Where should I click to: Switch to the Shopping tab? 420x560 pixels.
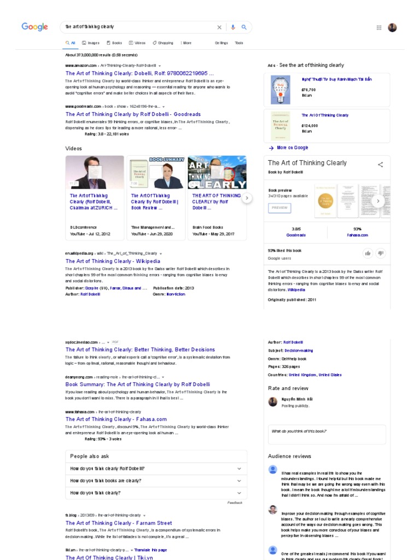163,43
